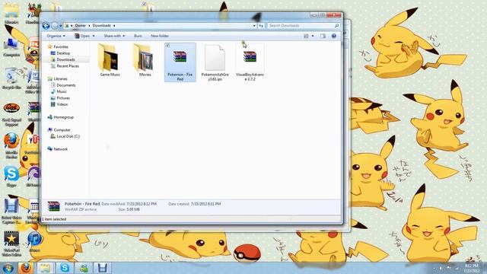Screen dimensions: 487x274
Task: Select the Computer desktop icon
Action: 11,46
